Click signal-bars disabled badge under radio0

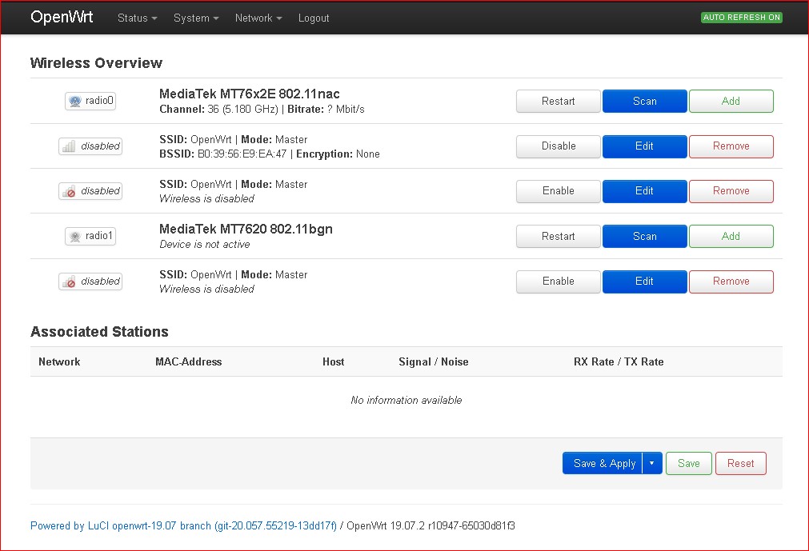90,146
